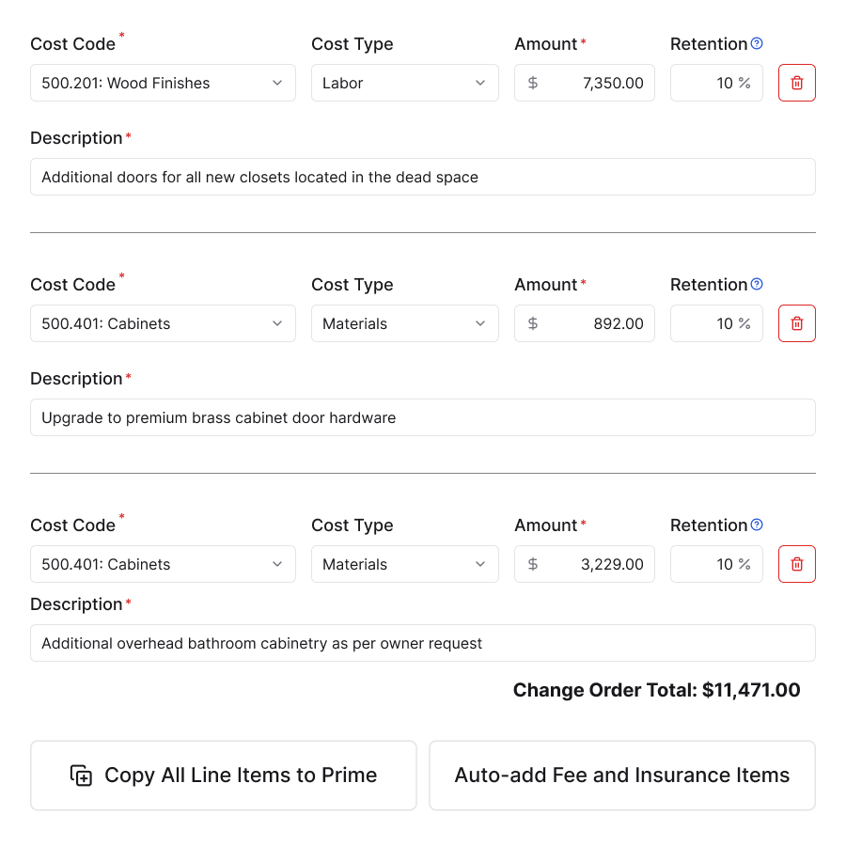Delete the Wood Finishes line item

[796, 83]
